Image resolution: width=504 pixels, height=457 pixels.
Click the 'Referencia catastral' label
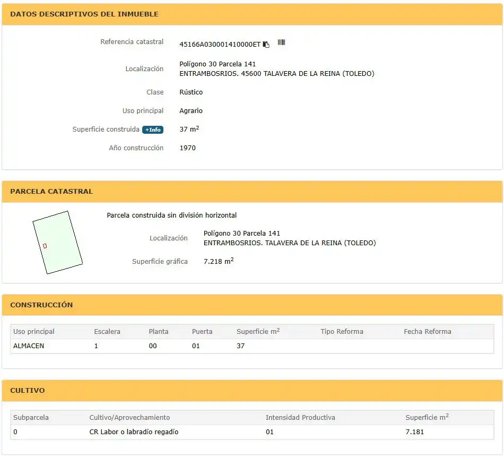click(x=132, y=42)
